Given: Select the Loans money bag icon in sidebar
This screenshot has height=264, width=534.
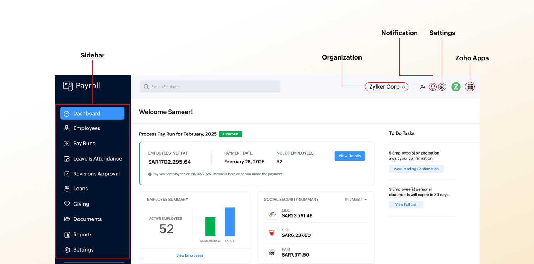Looking at the screenshot, I should coord(66,189).
